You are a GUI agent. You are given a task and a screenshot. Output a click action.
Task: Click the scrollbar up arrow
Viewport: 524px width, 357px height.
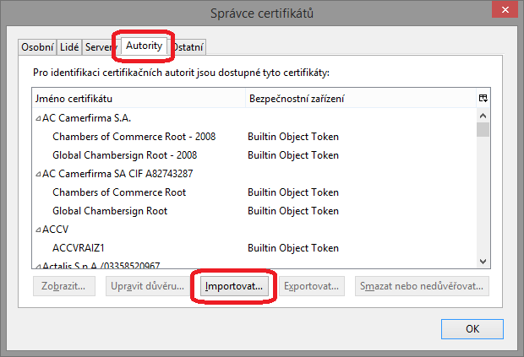(483, 116)
